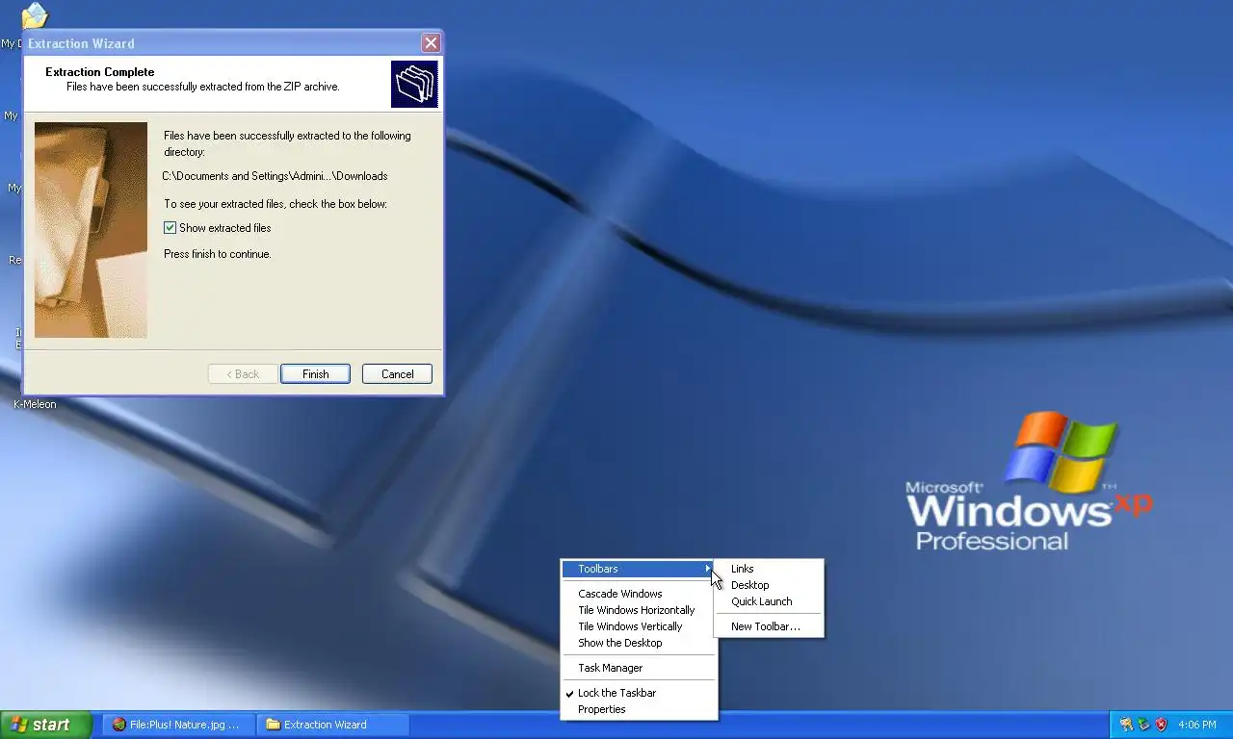Click the leftmost system tray icon
The width and height of the screenshot is (1233, 739).
(1126, 725)
